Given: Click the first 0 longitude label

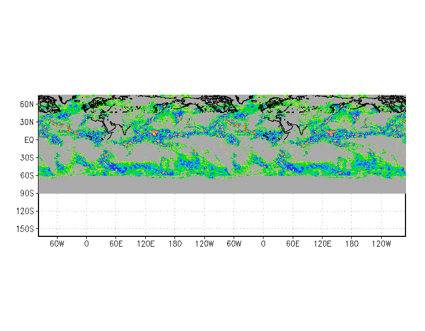Looking at the screenshot, I should point(87,244).
